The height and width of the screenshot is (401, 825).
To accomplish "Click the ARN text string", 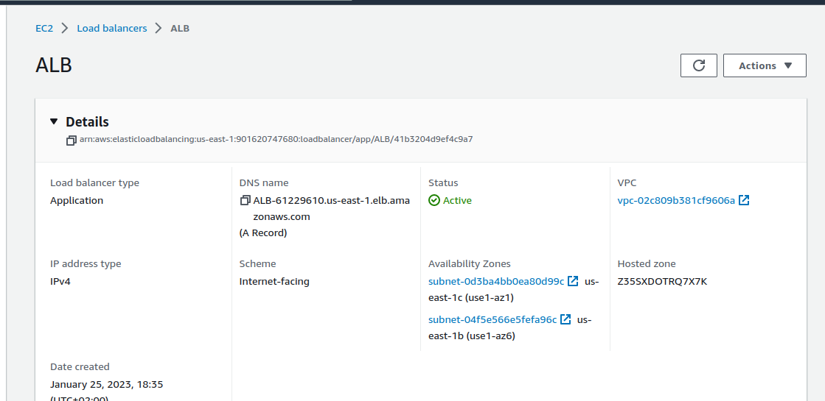I will click(276, 140).
